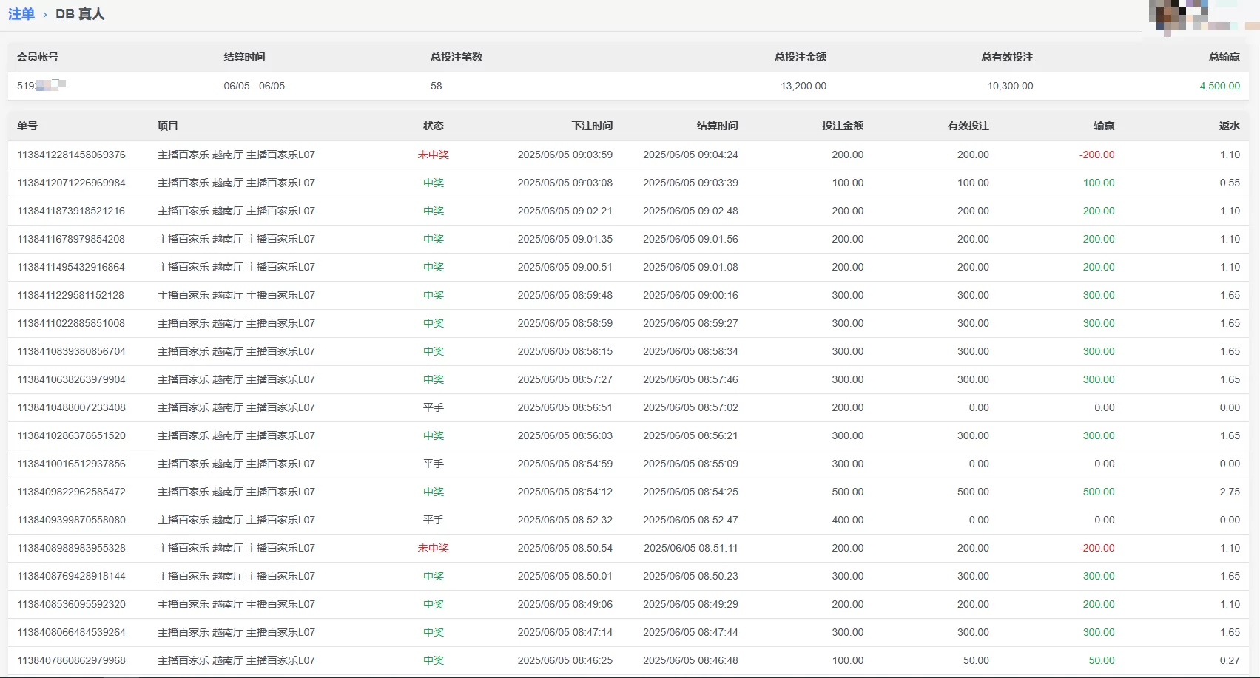This screenshot has height=678, width=1260.
Task: Select project text on 09:01:35 bet row
Action: click(x=236, y=239)
